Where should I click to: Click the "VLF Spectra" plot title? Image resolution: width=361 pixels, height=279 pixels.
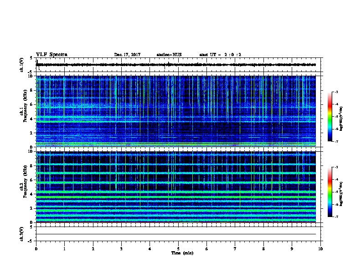click(52, 55)
